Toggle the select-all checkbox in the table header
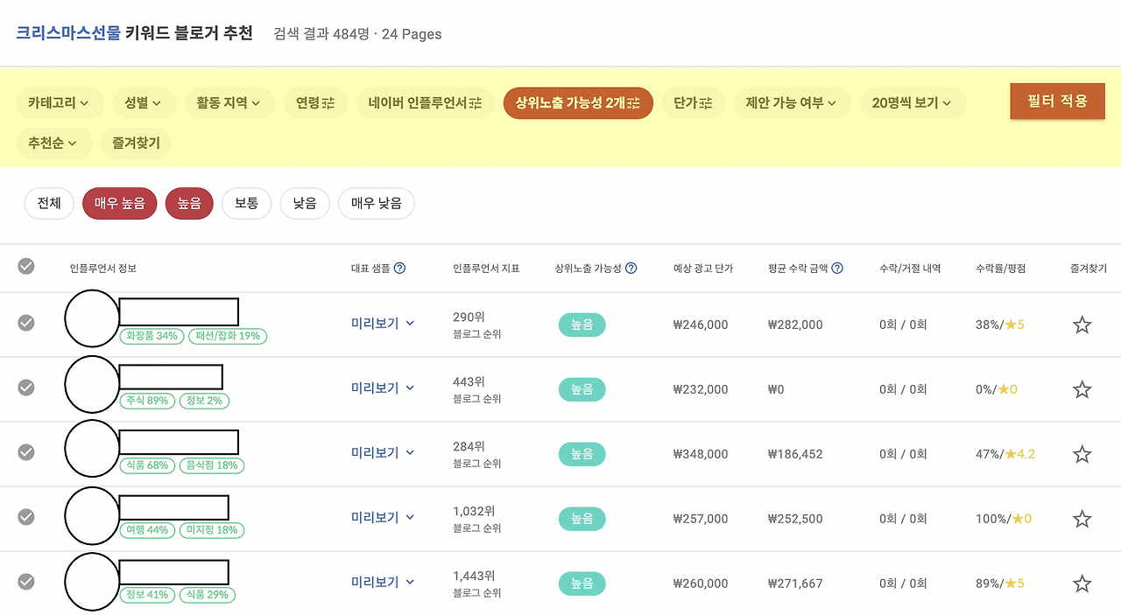1121x615 pixels. click(x=25, y=268)
